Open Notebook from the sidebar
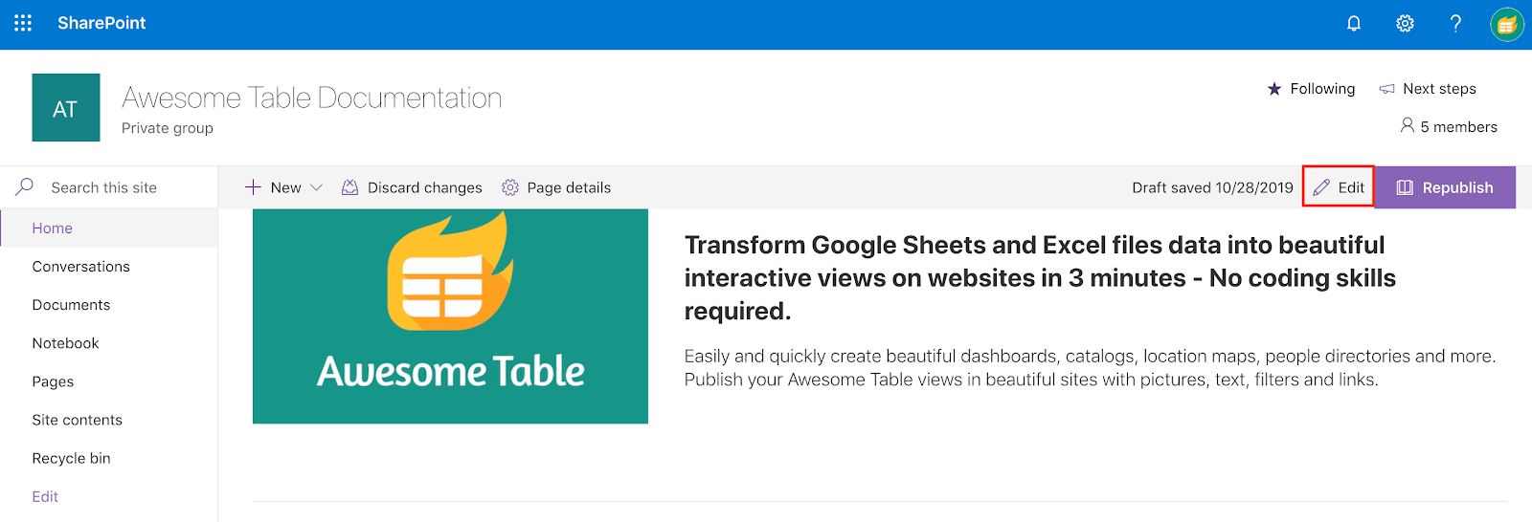Image resolution: width=1532 pixels, height=522 pixels. coord(65,343)
